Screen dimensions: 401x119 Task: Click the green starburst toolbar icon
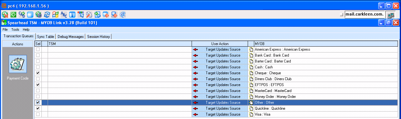pos(13,14)
